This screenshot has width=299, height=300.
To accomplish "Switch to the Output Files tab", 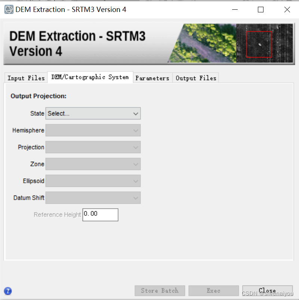I will [195, 78].
